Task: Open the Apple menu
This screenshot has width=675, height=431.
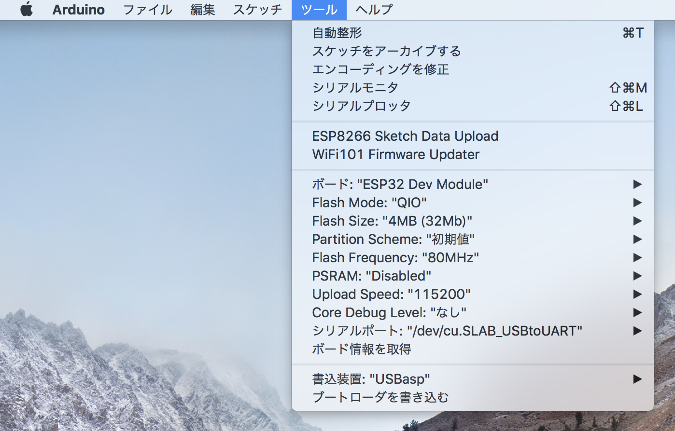Action: pos(27,10)
